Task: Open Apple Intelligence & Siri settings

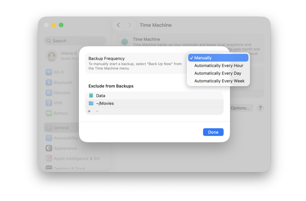Action: click(x=49, y=158)
